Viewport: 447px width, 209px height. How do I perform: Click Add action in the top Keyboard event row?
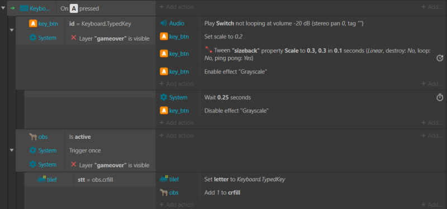point(177,7)
